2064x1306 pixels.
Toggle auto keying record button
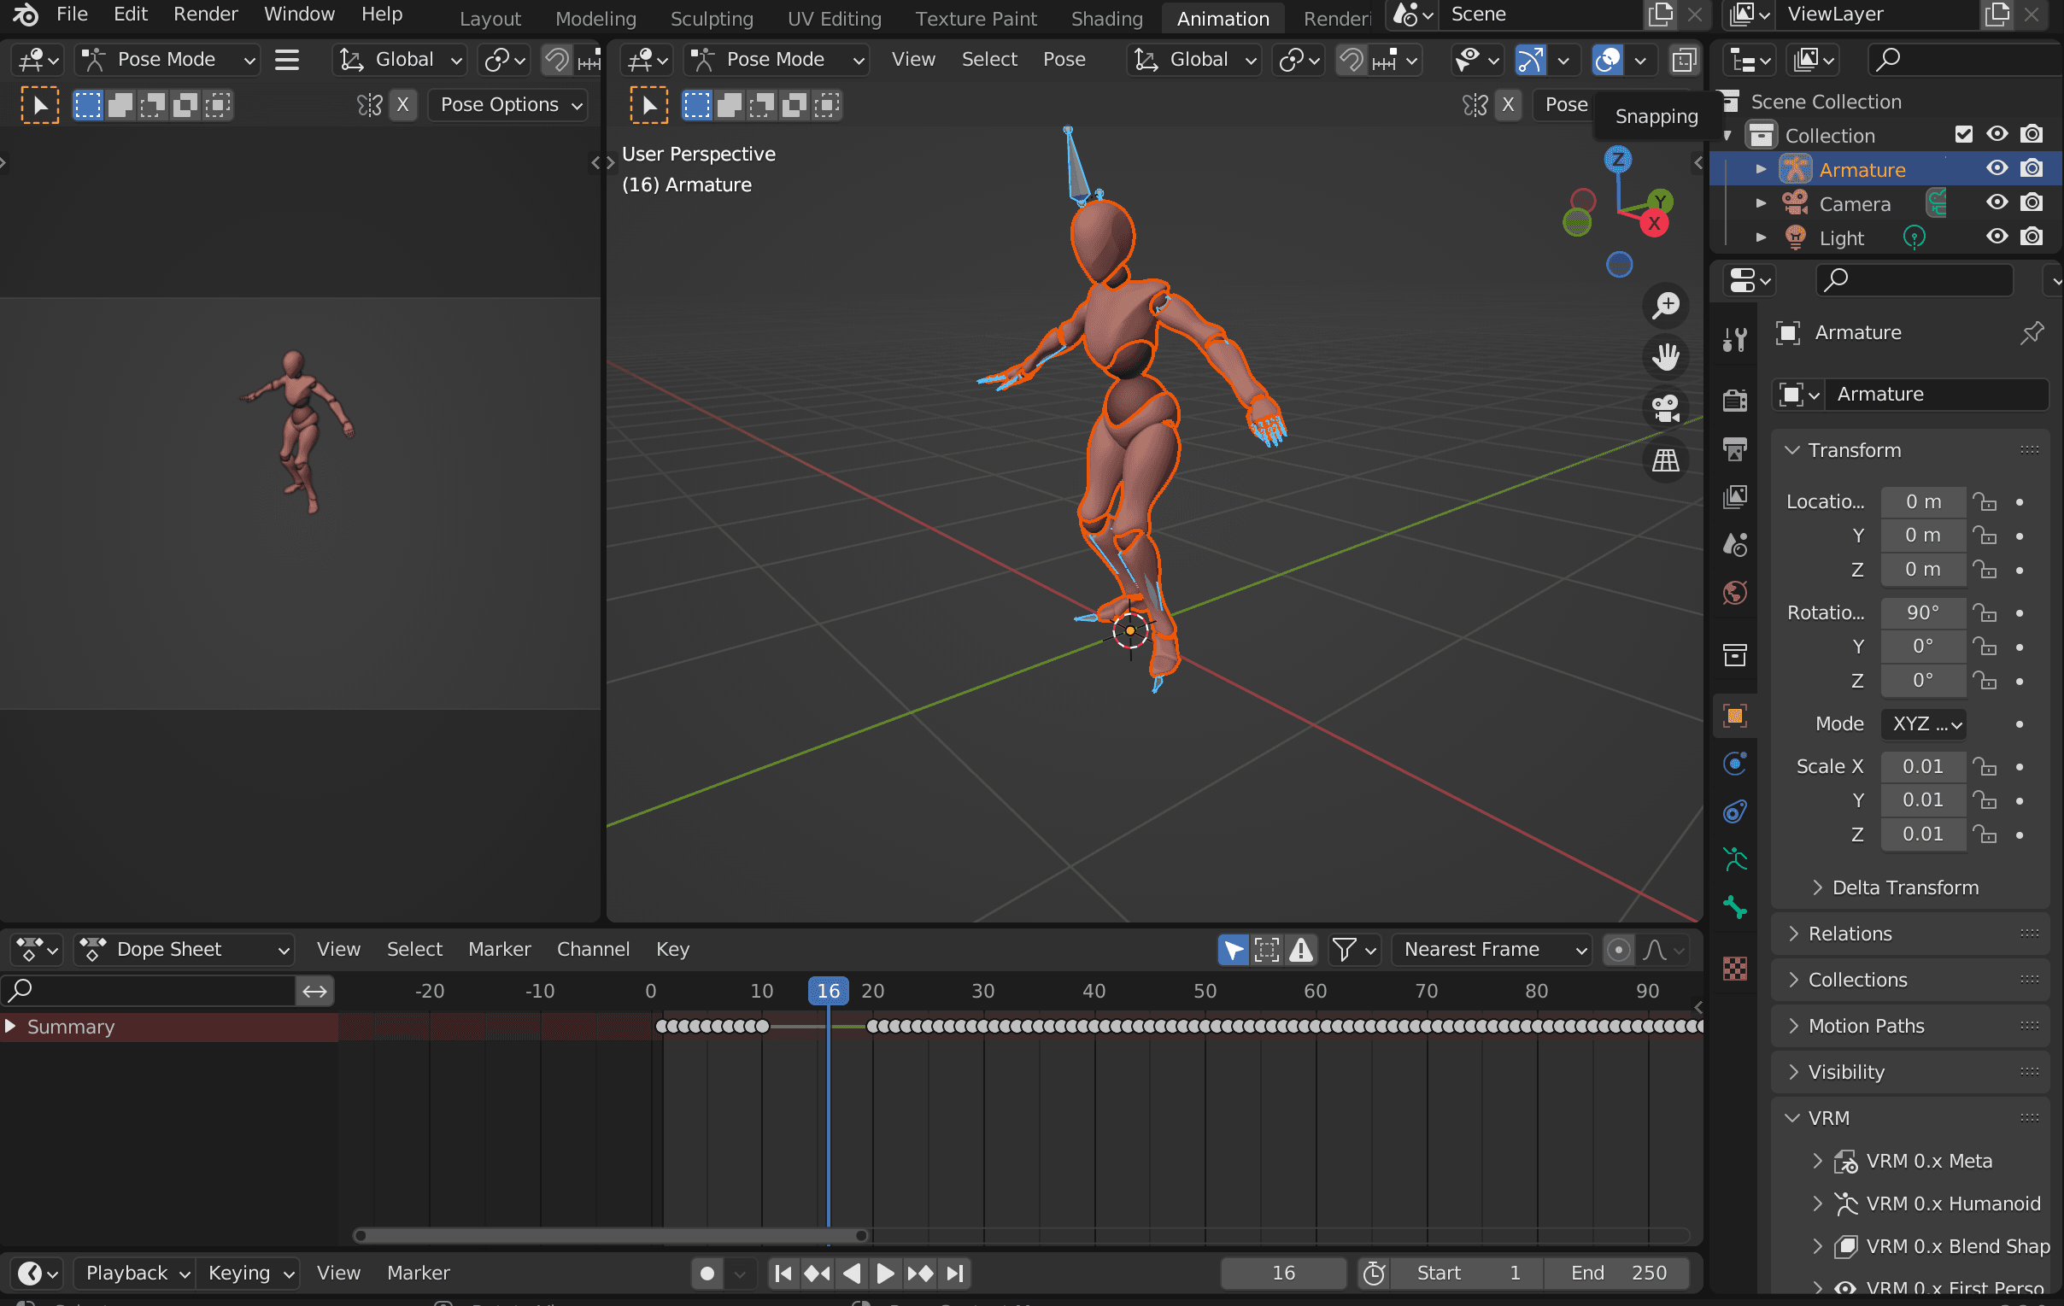(707, 1274)
